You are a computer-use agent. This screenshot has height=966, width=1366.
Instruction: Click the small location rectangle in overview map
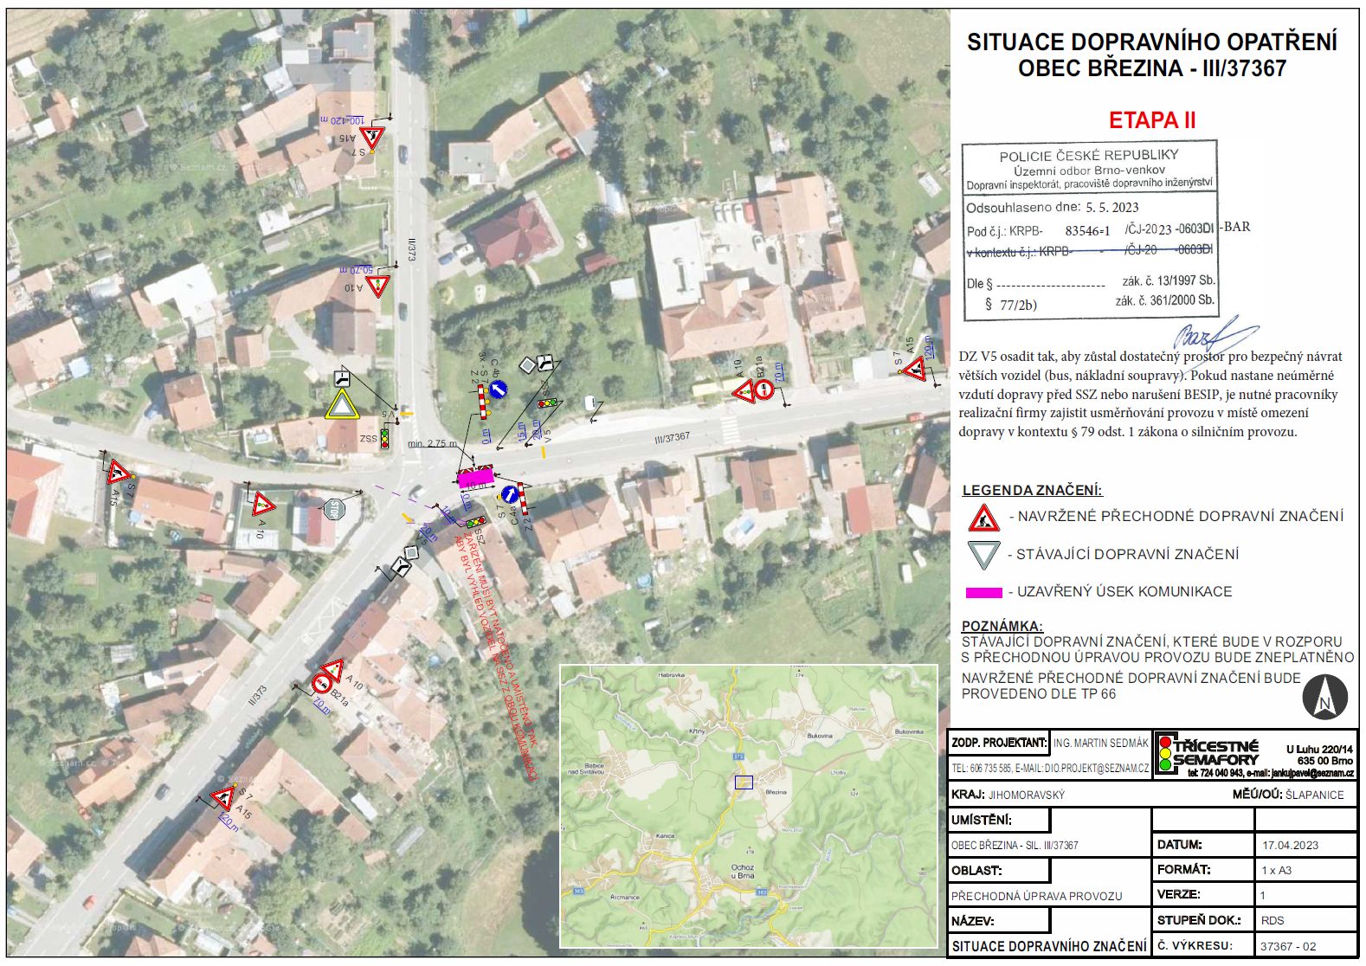click(x=744, y=782)
